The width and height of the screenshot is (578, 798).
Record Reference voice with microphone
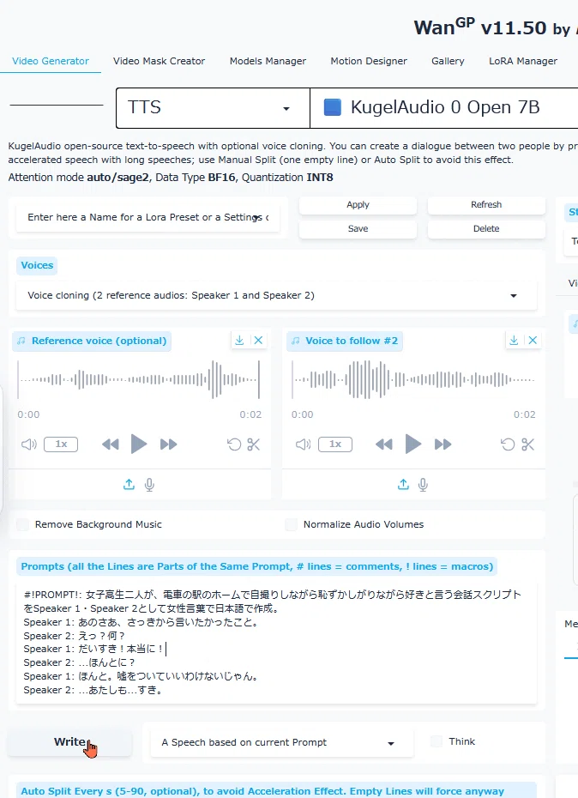149,485
